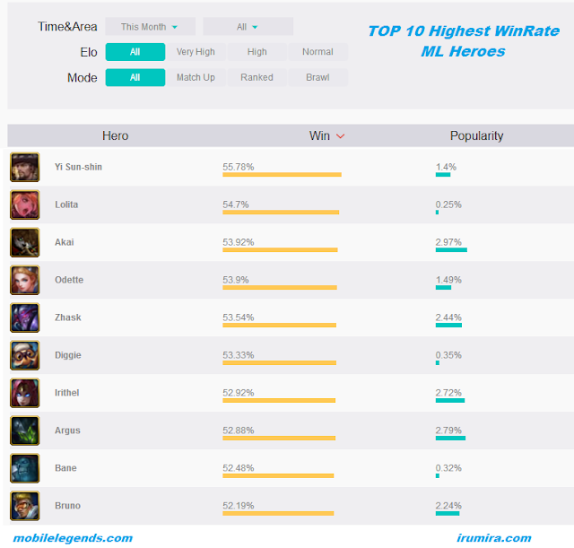Select the Brawl mode
574x548 pixels.
[x=317, y=78]
